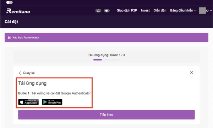Toggle the switch at the top left
This screenshot has height=128, width=213.
9,2
